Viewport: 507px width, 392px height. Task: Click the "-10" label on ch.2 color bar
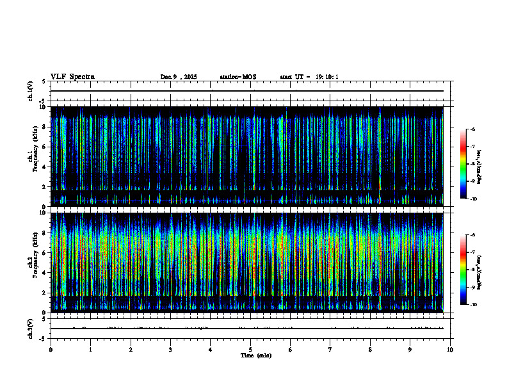[474, 305]
